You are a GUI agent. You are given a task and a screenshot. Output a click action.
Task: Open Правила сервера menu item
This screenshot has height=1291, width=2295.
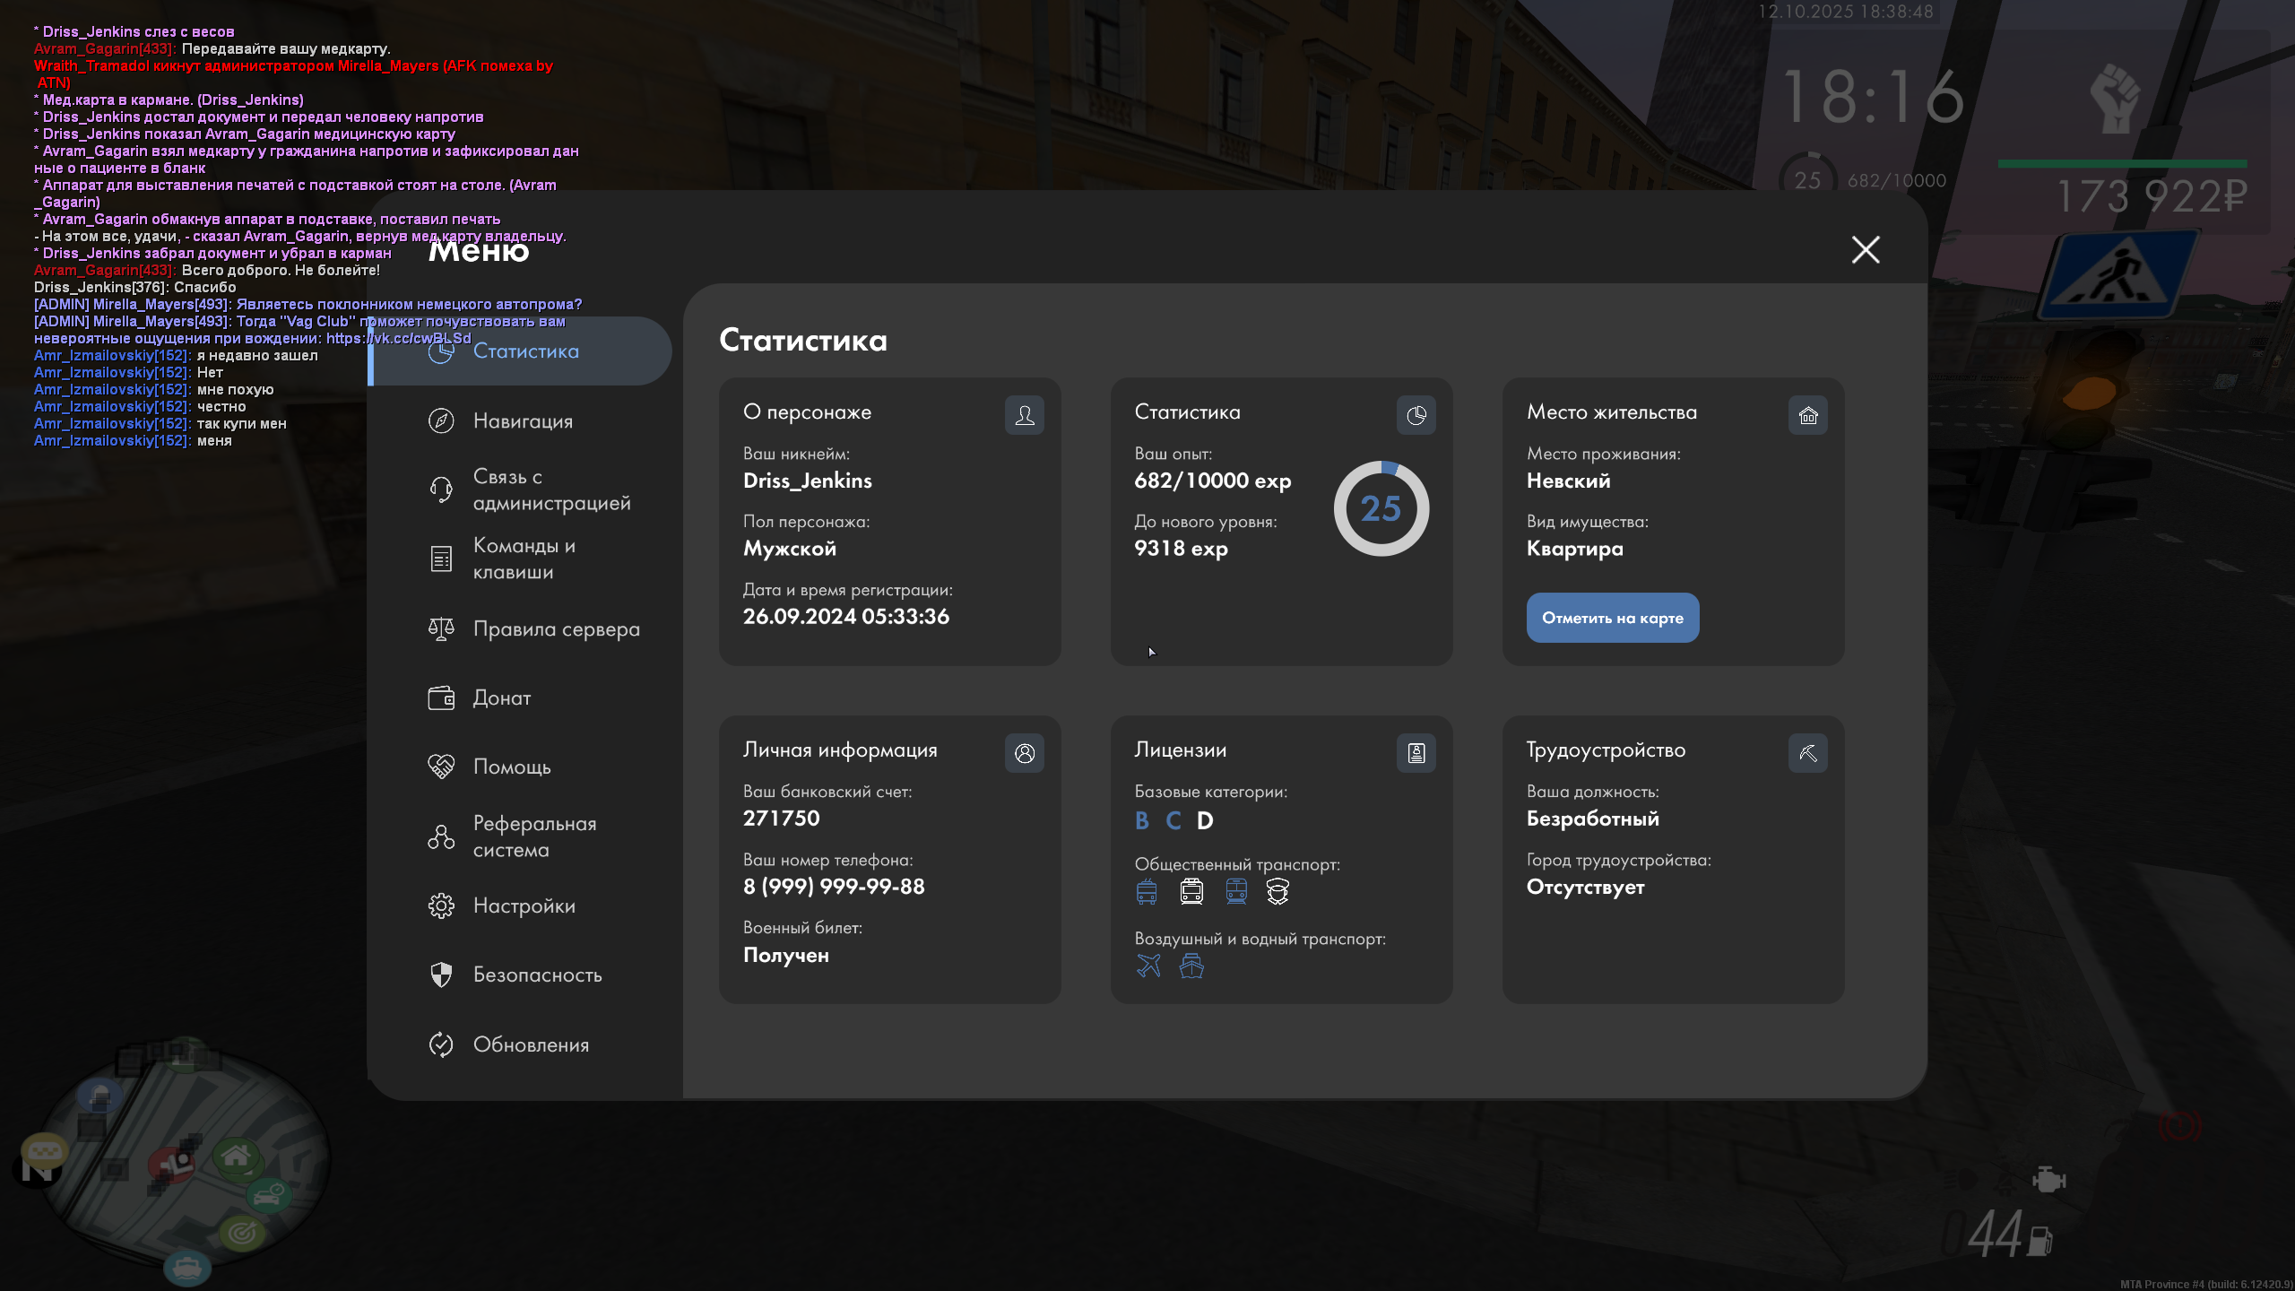[556, 628]
